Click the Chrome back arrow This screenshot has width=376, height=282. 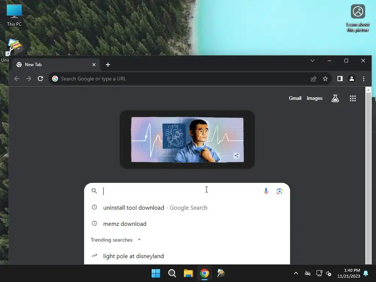pyautogui.click(x=17, y=79)
